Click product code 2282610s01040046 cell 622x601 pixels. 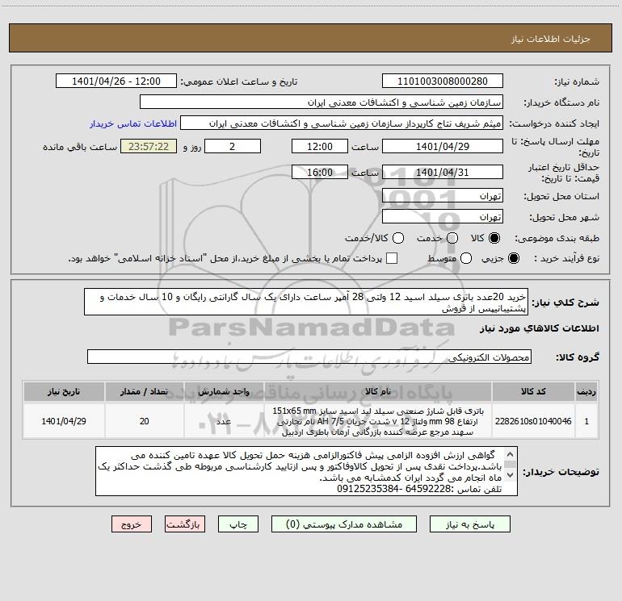533,421
